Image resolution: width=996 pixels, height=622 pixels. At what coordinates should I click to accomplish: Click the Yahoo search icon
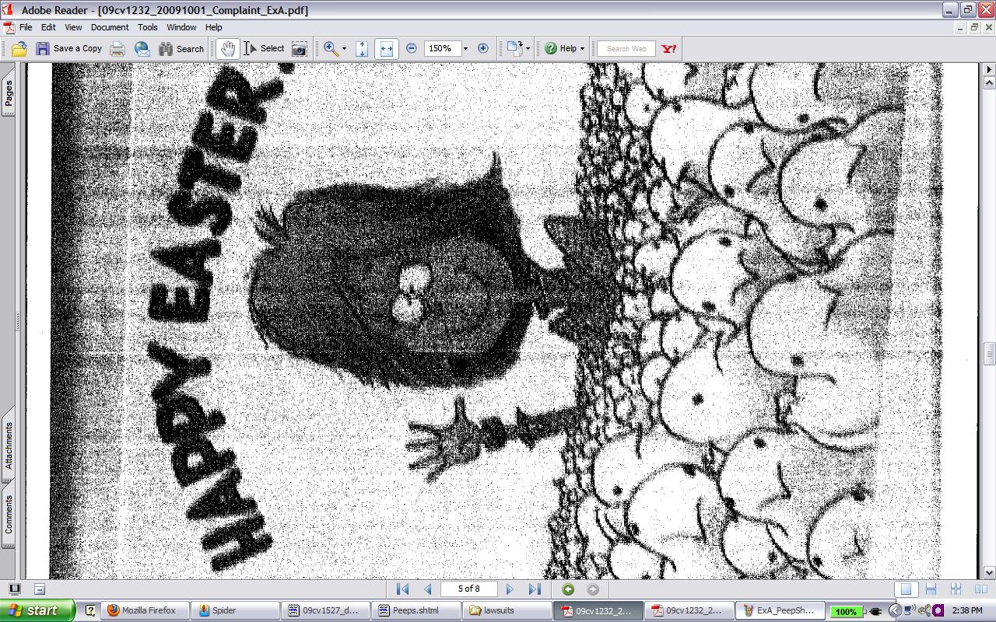(668, 48)
